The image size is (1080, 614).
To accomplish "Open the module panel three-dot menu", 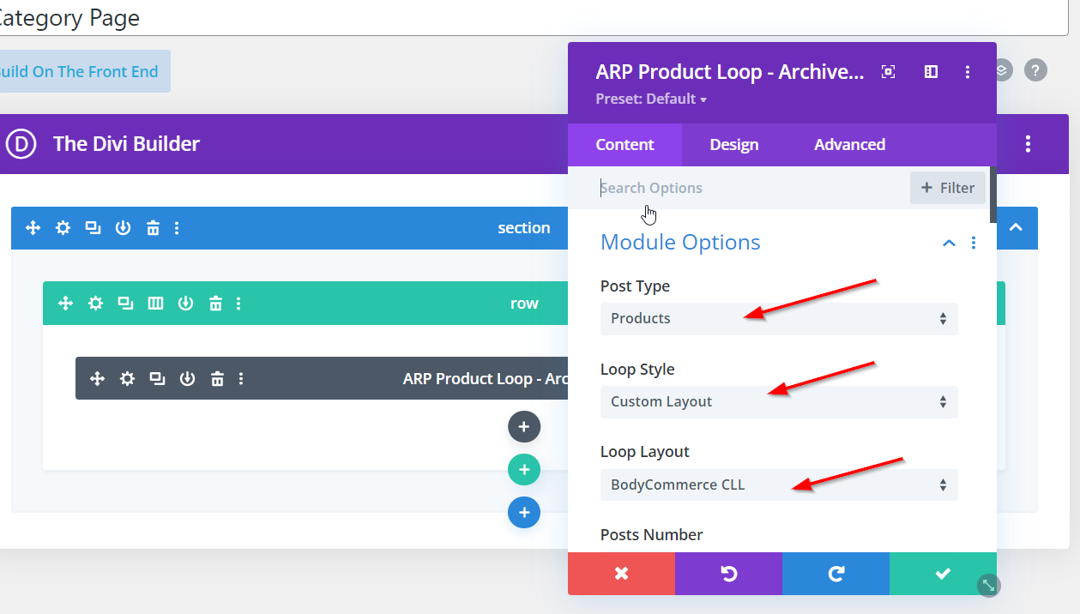I will [968, 72].
